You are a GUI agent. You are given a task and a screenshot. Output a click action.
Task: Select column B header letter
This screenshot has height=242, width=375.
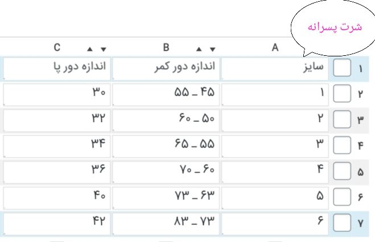[x=166, y=48]
